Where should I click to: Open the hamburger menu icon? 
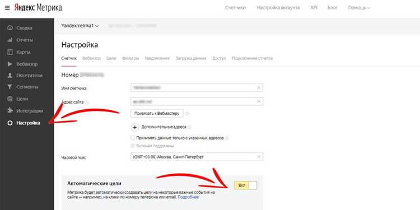(x=7, y=8)
